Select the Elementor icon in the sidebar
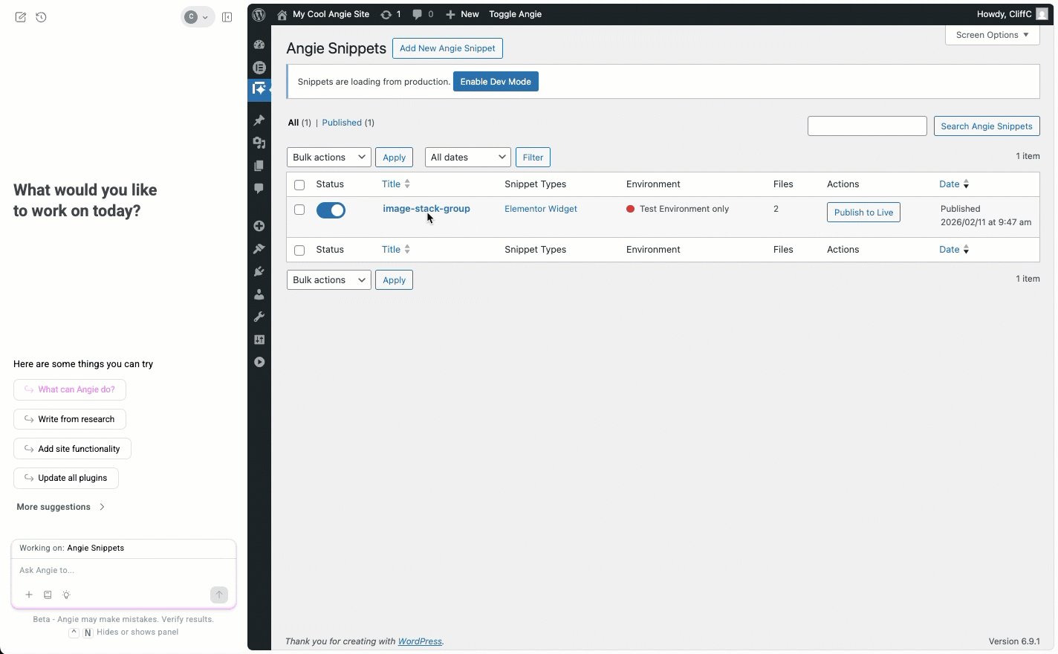The height and width of the screenshot is (654, 1058). click(x=259, y=68)
